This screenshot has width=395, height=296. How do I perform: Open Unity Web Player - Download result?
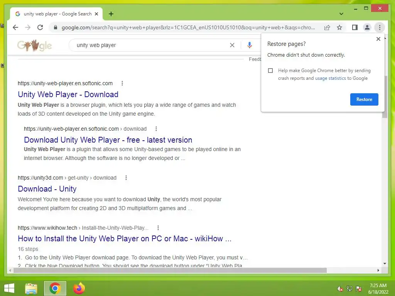[68, 94]
